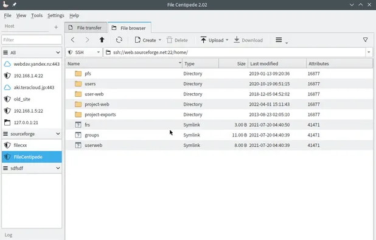
Task: Click the users folder icon
Action: tap(78, 84)
